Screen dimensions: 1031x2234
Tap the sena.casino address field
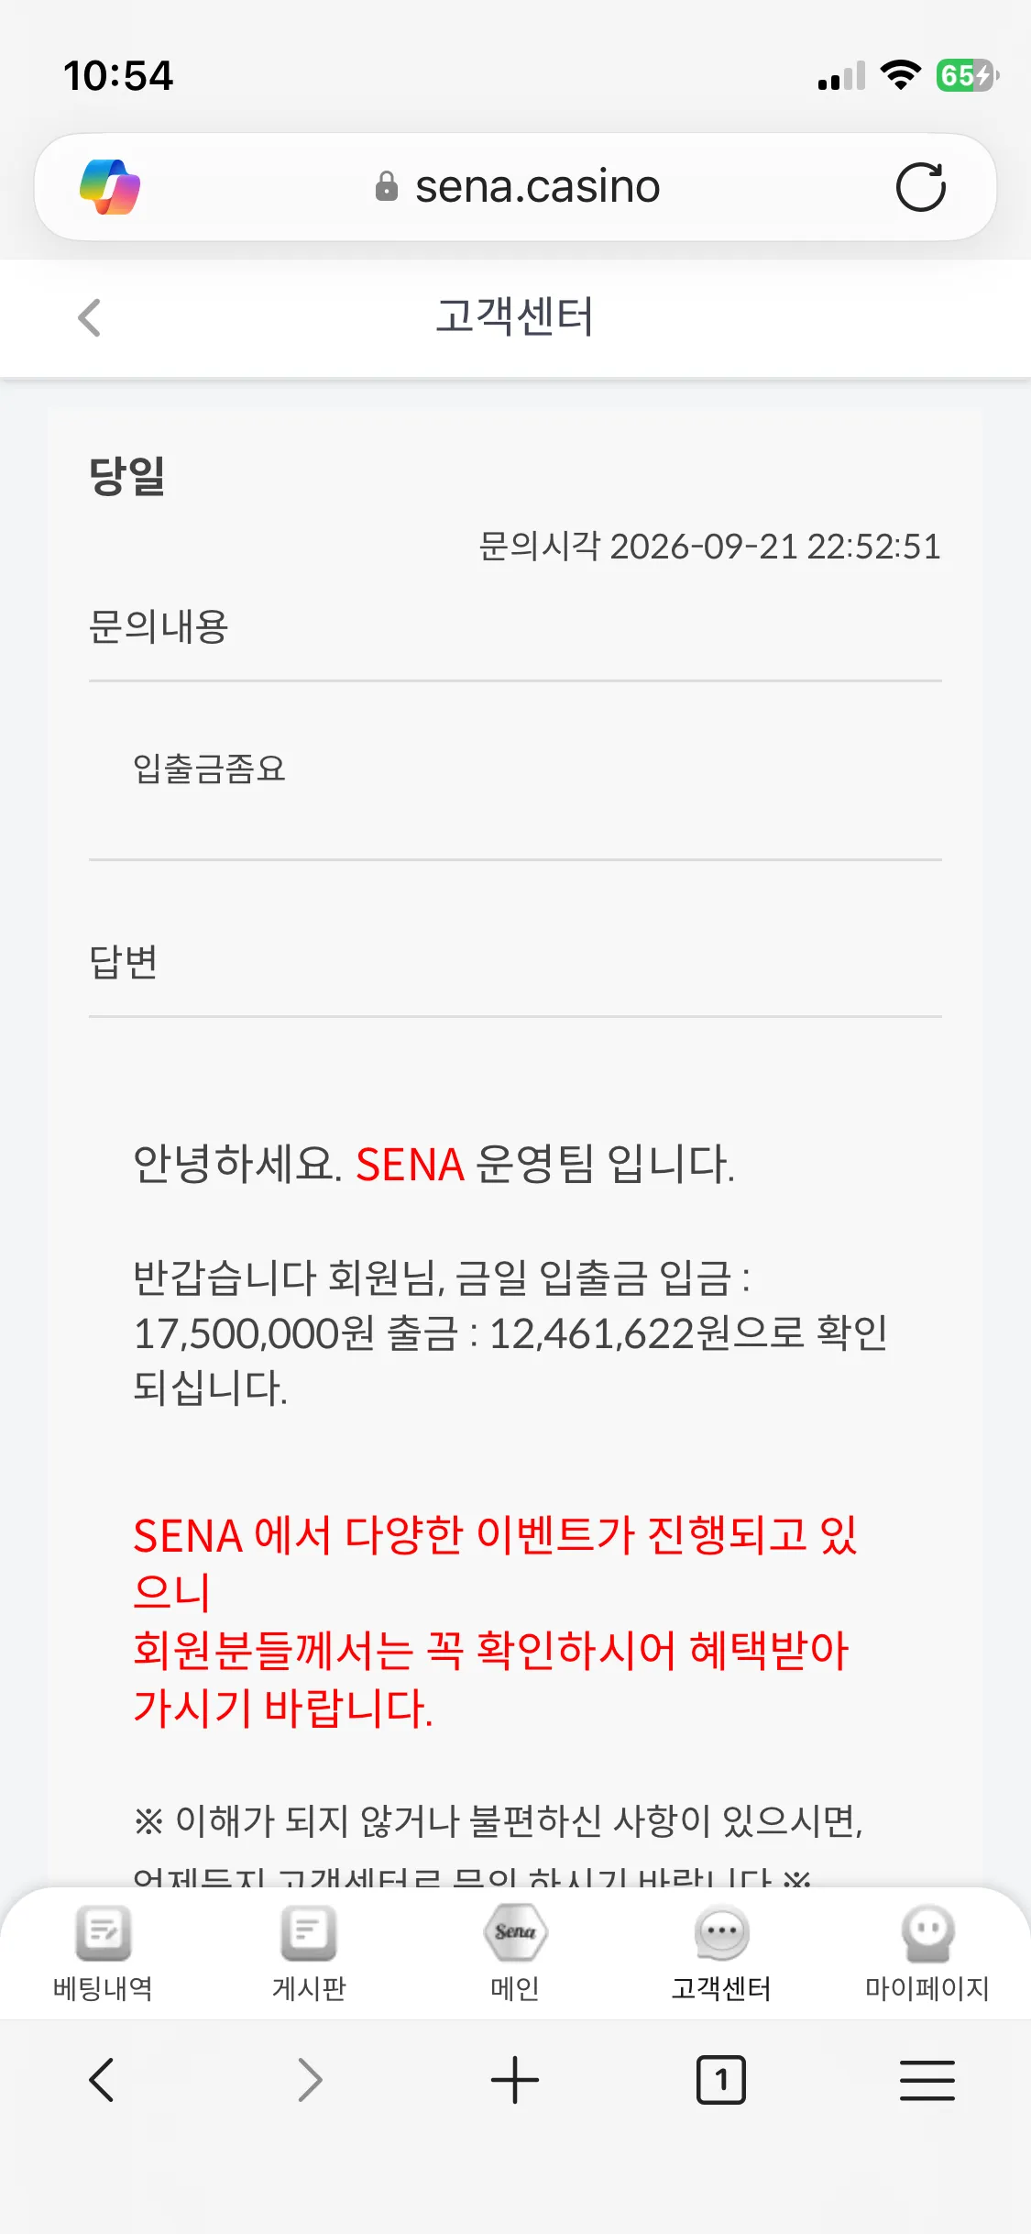(x=516, y=187)
